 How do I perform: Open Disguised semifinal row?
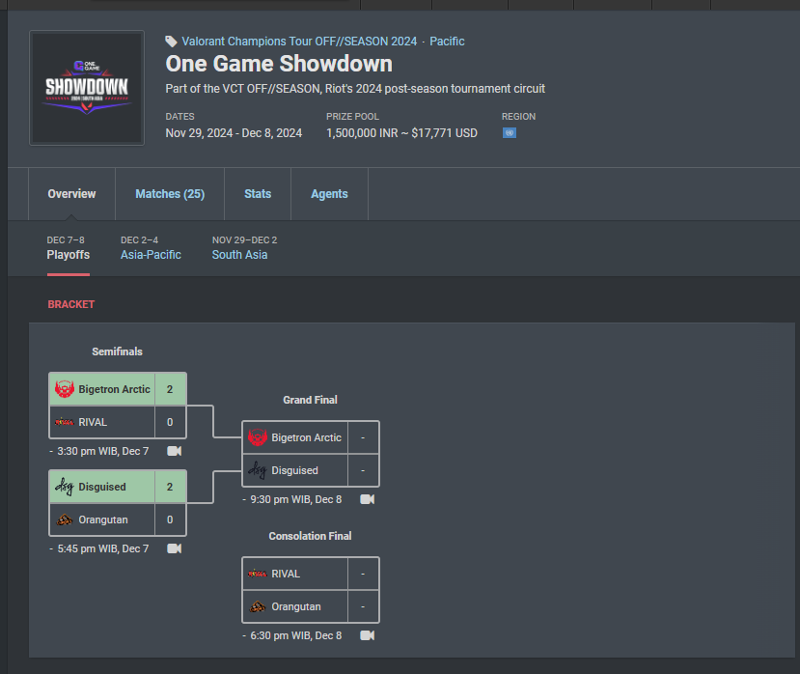(118, 487)
